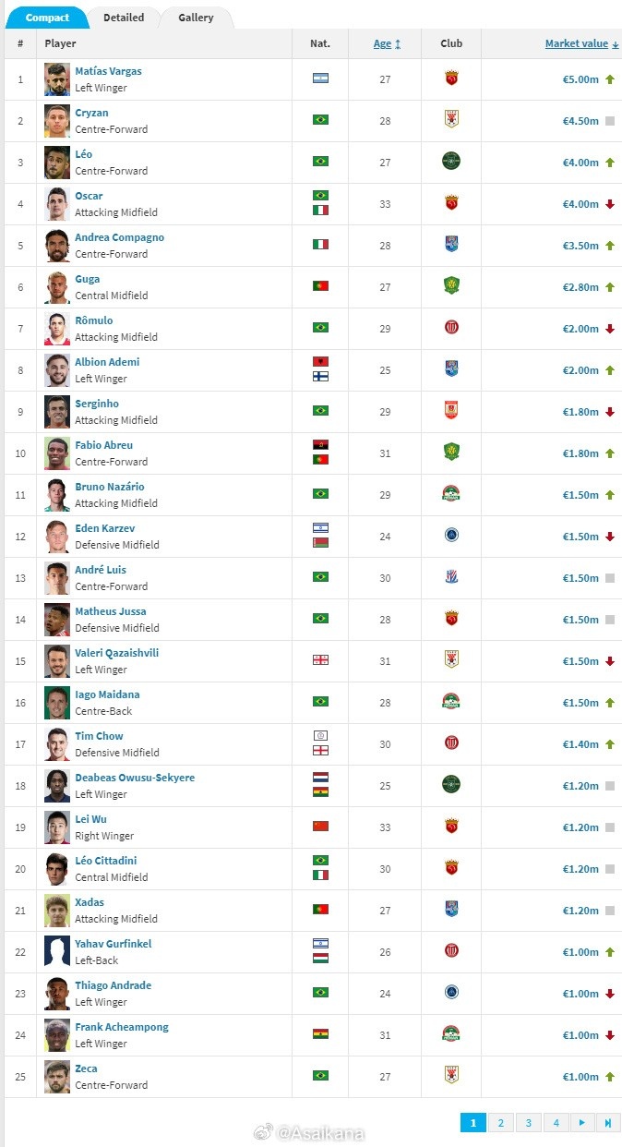Open Valeri Qazaishvili's €1.50m market value link
This screenshot has width=622, height=1147.
coord(580,661)
